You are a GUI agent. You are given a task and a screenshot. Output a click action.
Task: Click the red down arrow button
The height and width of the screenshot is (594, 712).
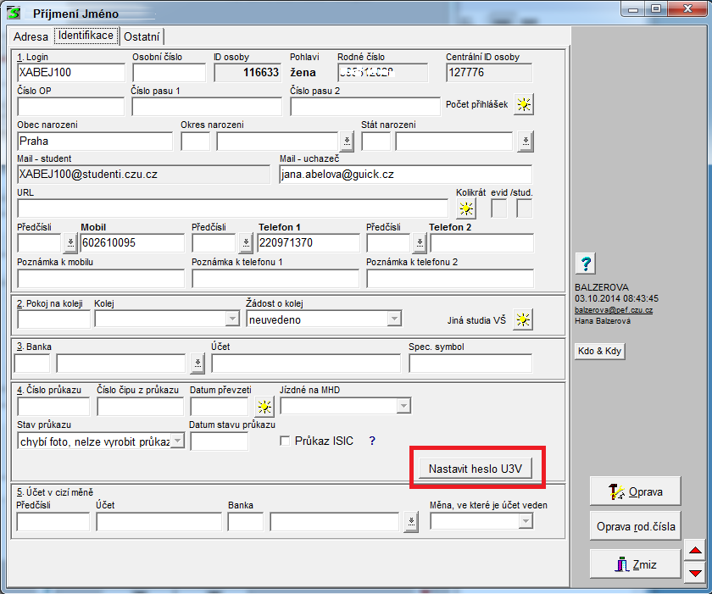[x=695, y=573]
